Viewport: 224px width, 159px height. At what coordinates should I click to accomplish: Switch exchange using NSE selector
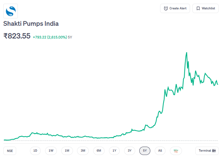point(10,151)
